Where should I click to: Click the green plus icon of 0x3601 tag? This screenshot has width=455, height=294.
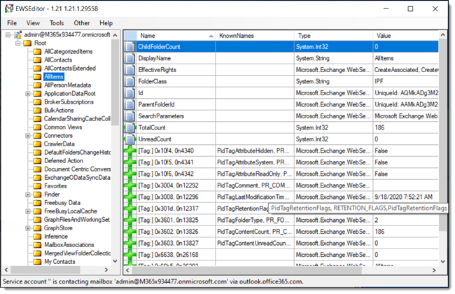tap(129, 220)
